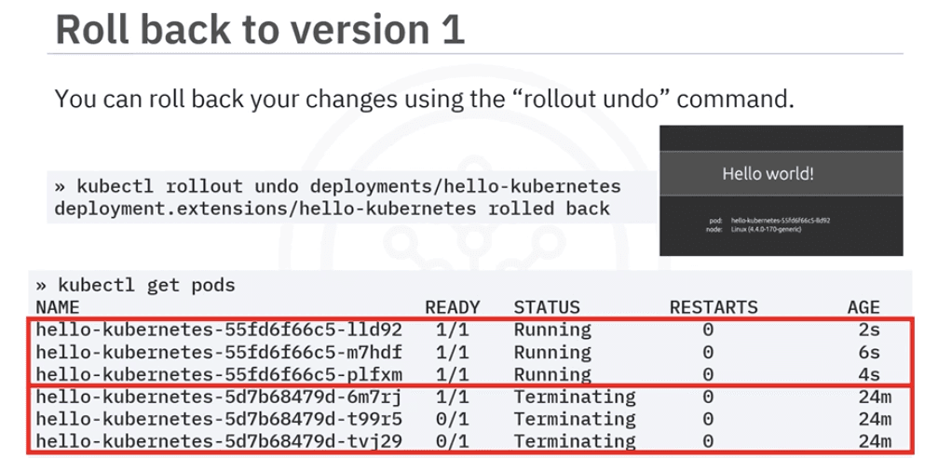Viewport: 938px width, 458px height.
Task: Click the AGE column header
Action: [863, 306]
